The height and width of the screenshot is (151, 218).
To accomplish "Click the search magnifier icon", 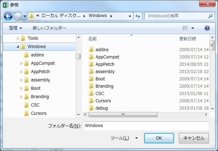I will tap(210, 16).
